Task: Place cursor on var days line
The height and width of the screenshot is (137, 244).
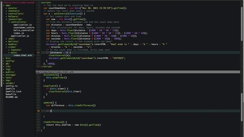Action: click(x=82, y=30)
